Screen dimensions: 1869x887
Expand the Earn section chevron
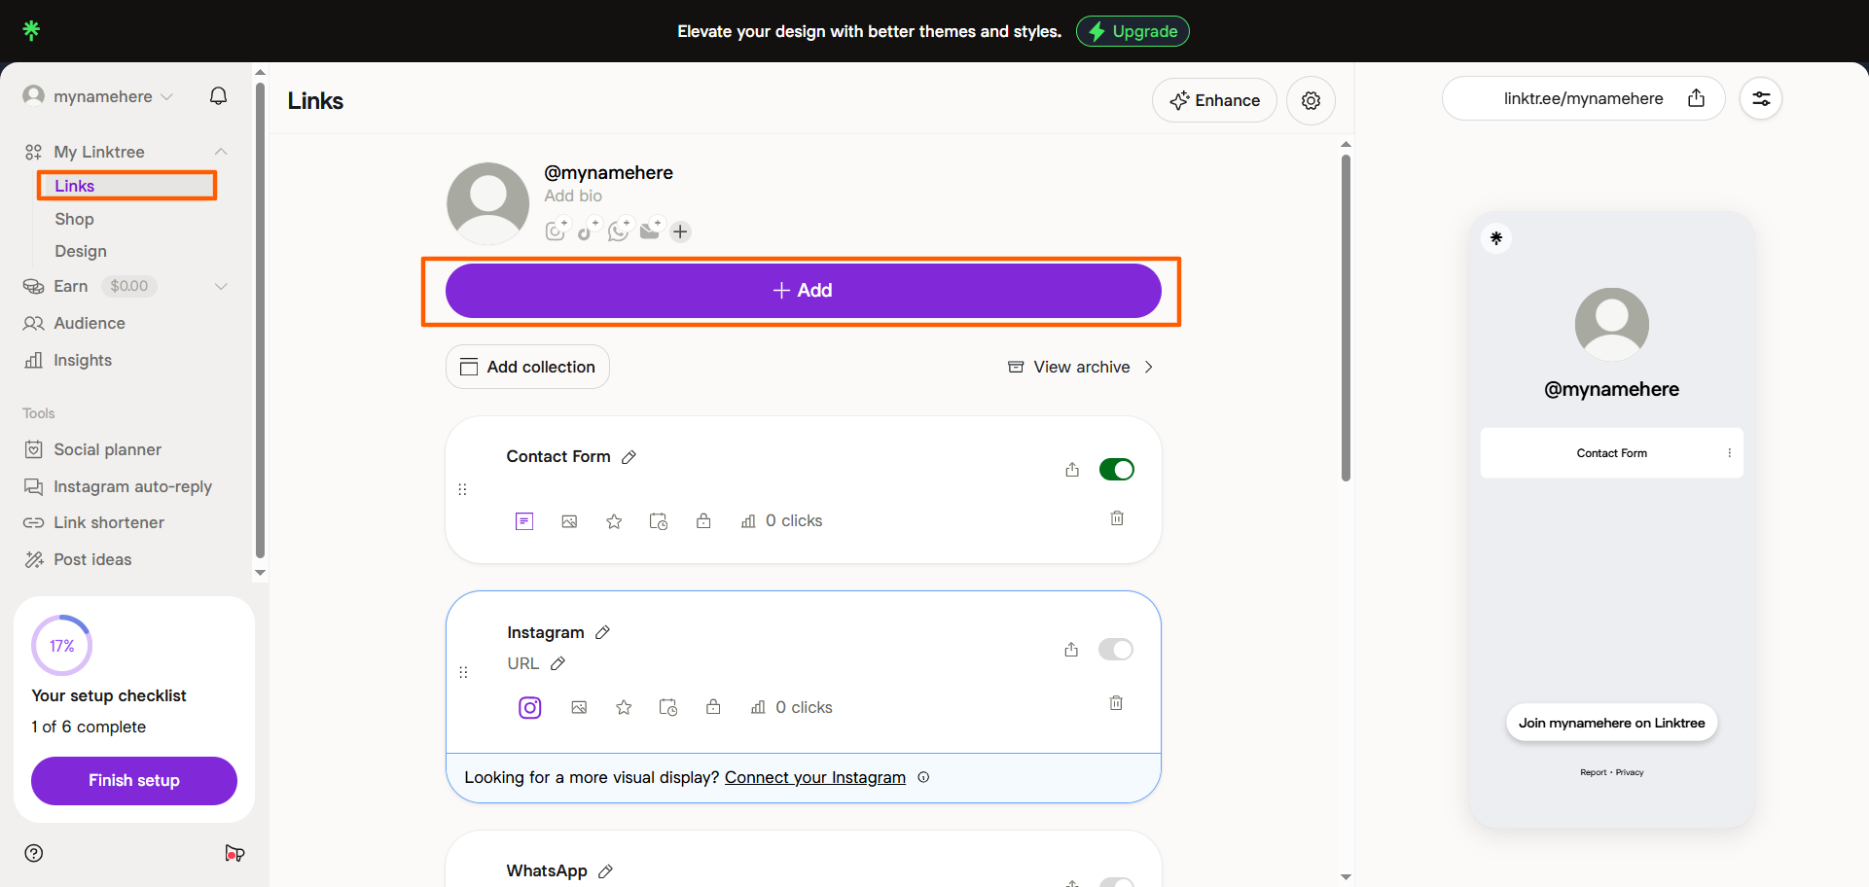pos(221,286)
